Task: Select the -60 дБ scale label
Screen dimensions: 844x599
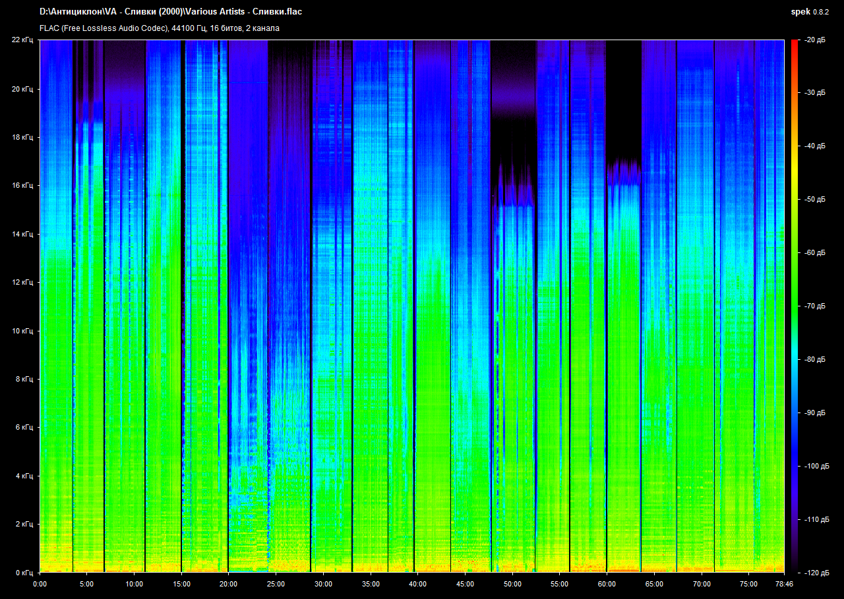Action: (x=814, y=253)
